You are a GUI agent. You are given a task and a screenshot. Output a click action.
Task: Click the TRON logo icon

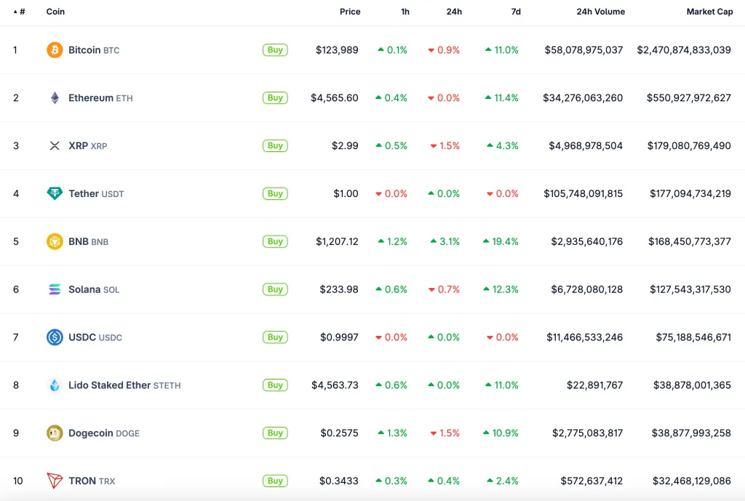pos(55,481)
